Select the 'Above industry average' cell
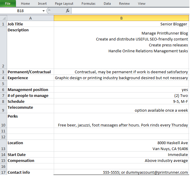Viewport: 190px width, 182px height. click(121, 160)
